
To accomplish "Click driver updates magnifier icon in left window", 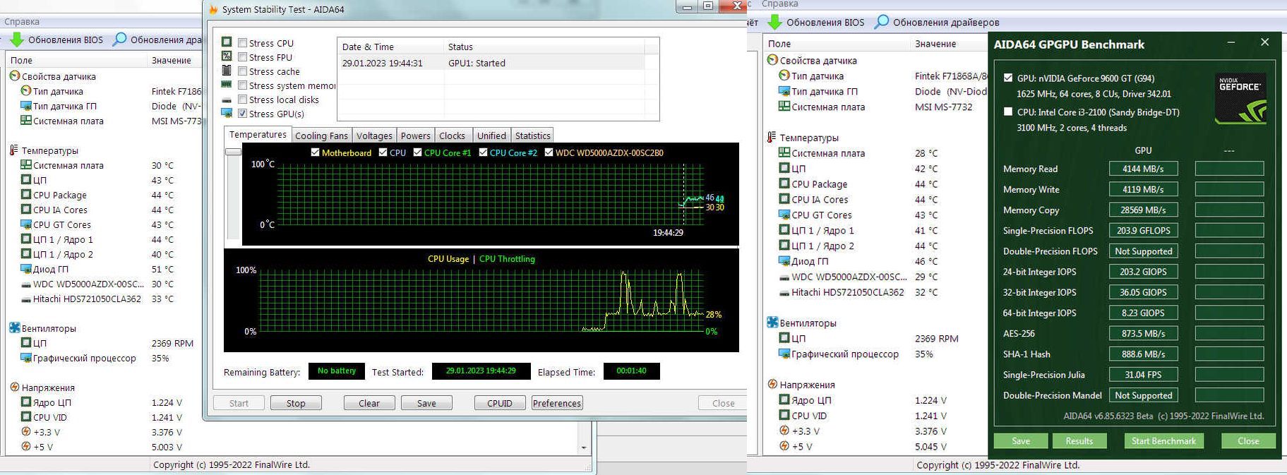I will (x=120, y=39).
